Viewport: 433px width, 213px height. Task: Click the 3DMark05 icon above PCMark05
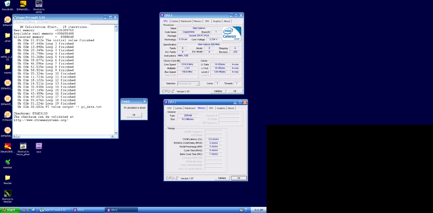6,100
